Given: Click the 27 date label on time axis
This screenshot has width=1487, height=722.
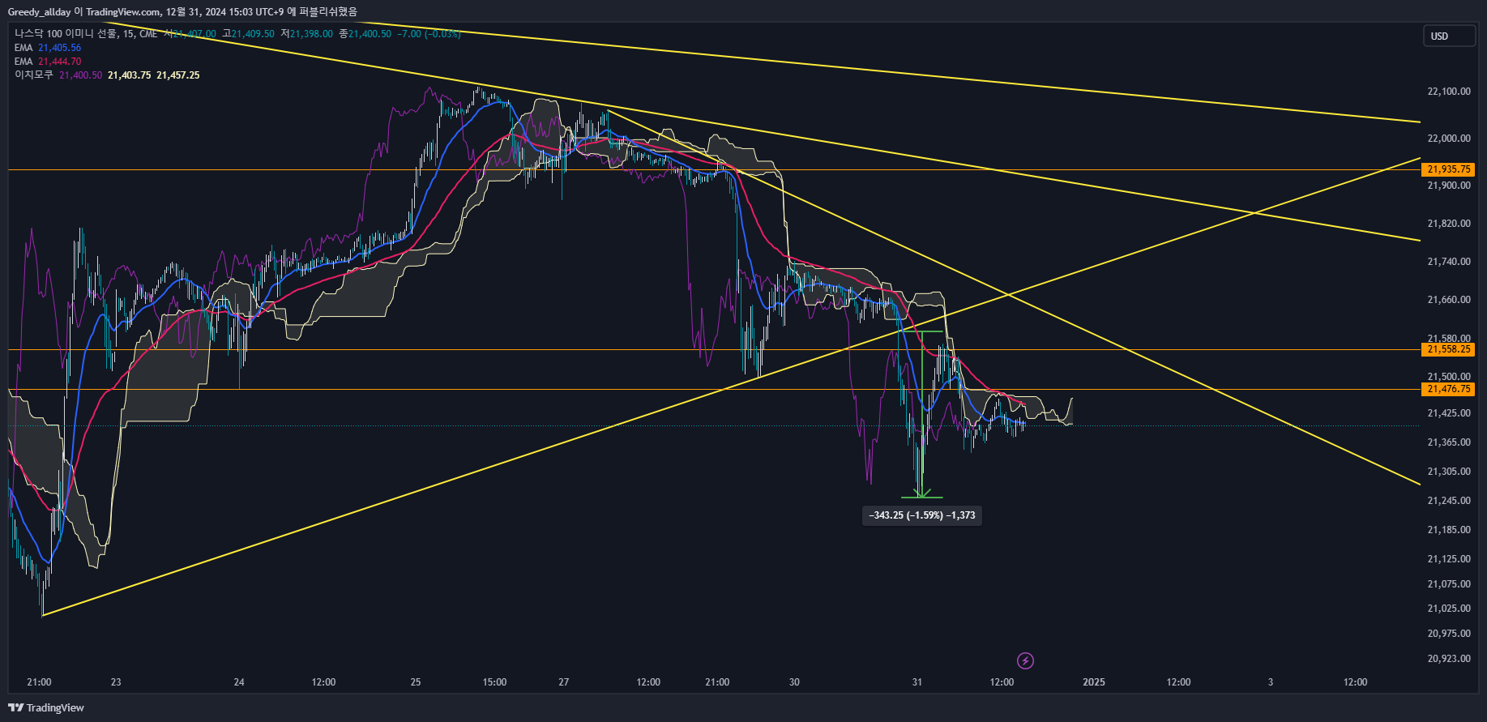Looking at the screenshot, I should point(564,682).
